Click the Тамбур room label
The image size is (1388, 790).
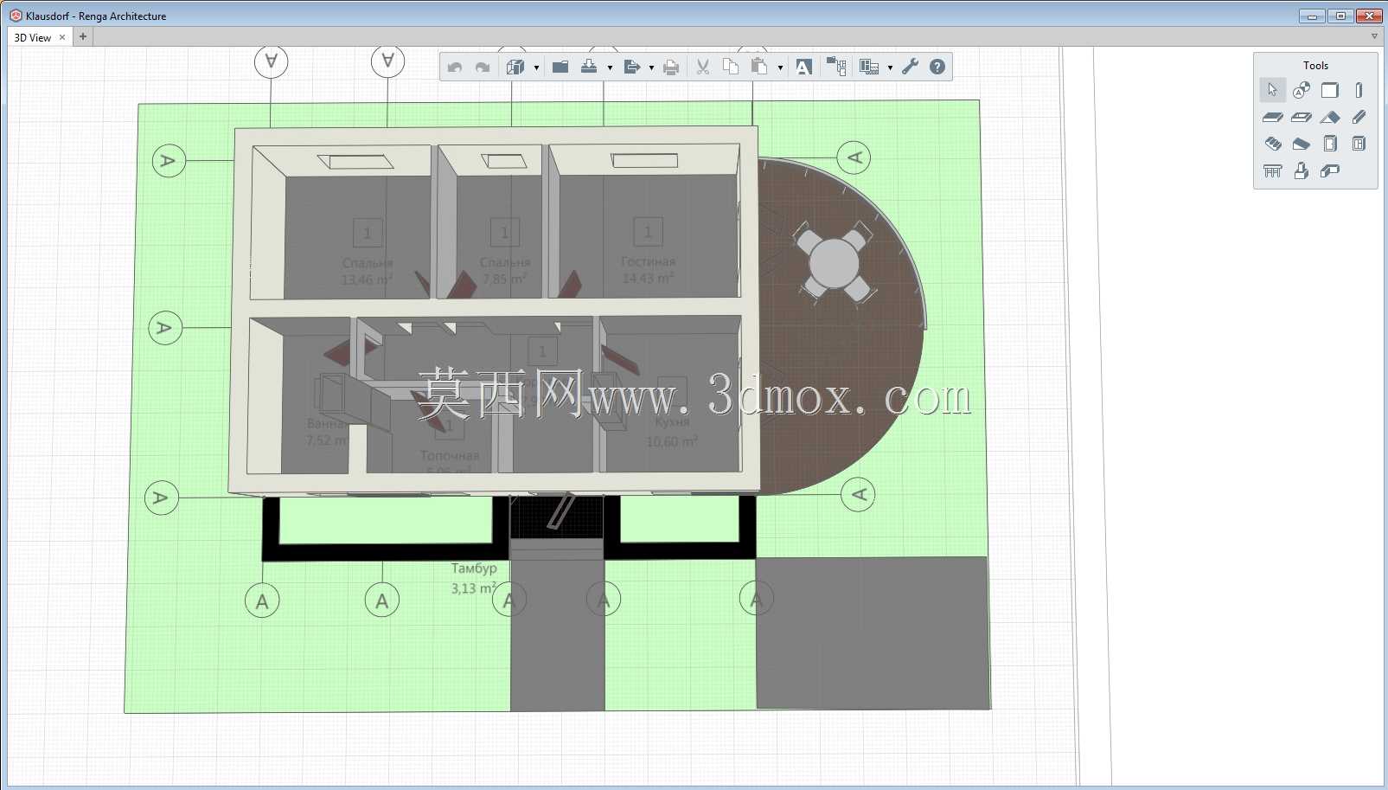point(474,568)
